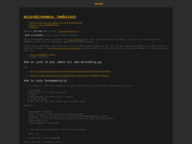Open 'my site profile on neocities' link
Viewport: 192px width, 144px height.
[65, 48]
